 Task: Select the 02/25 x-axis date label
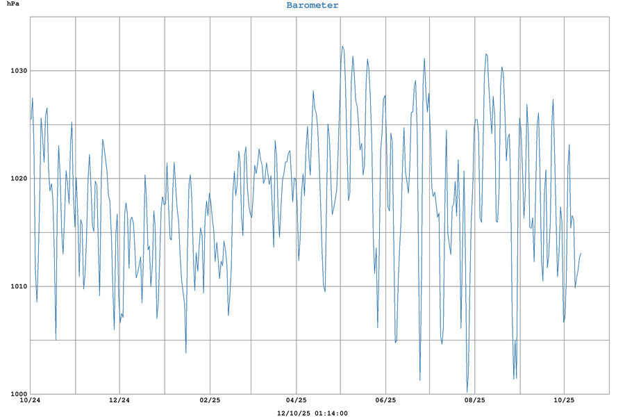209,401
